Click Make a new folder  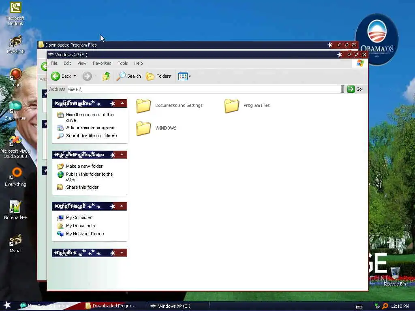[x=84, y=166]
